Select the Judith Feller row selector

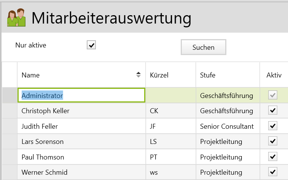(10, 126)
